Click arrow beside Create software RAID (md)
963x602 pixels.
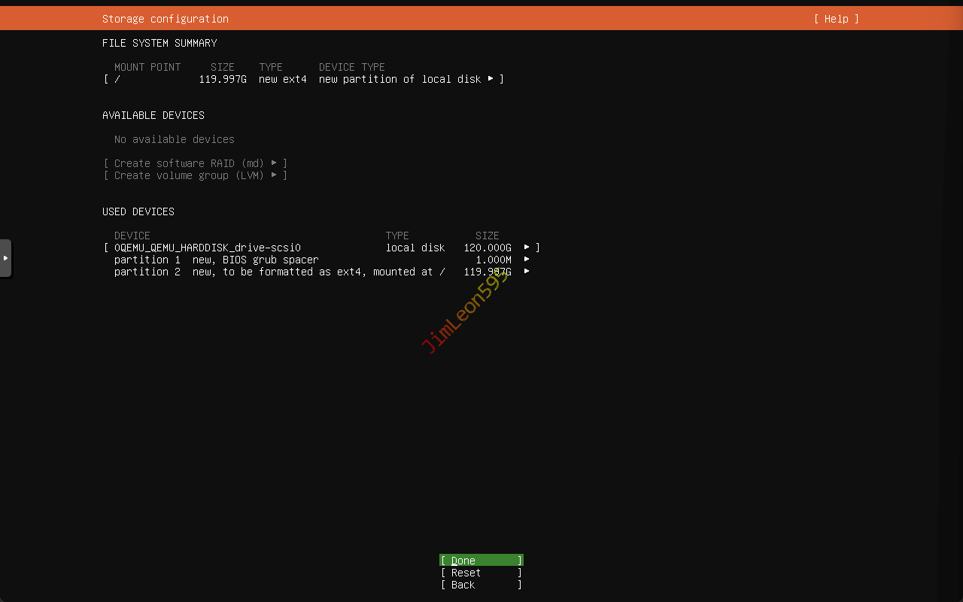[x=275, y=163]
